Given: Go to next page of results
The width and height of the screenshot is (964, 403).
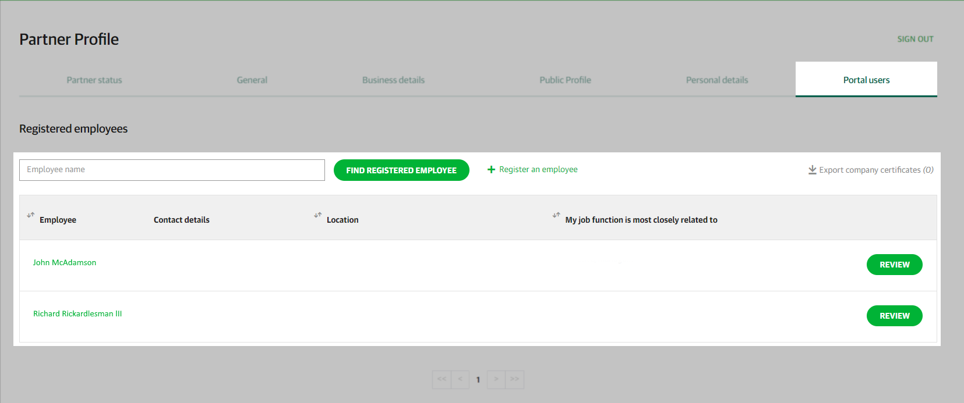Looking at the screenshot, I should (x=496, y=379).
